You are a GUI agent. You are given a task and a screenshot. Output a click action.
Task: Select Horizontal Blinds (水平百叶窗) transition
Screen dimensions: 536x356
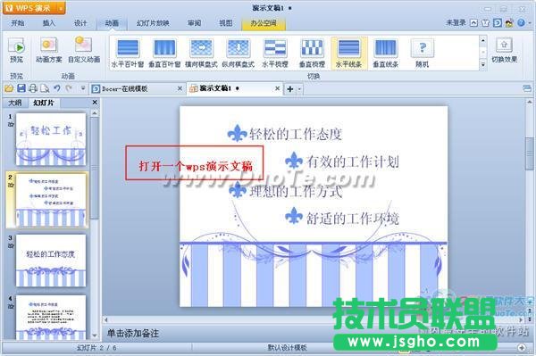pyautogui.click(x=128, y=54)
